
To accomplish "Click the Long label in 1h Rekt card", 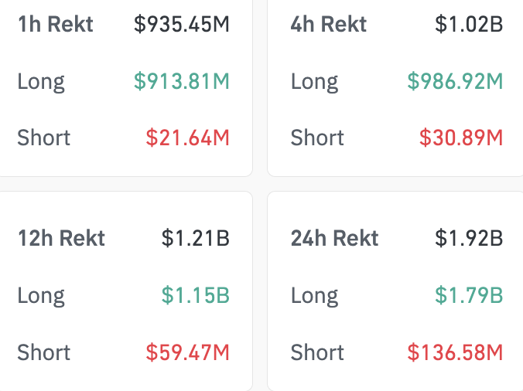I will [x=41, y=81].
